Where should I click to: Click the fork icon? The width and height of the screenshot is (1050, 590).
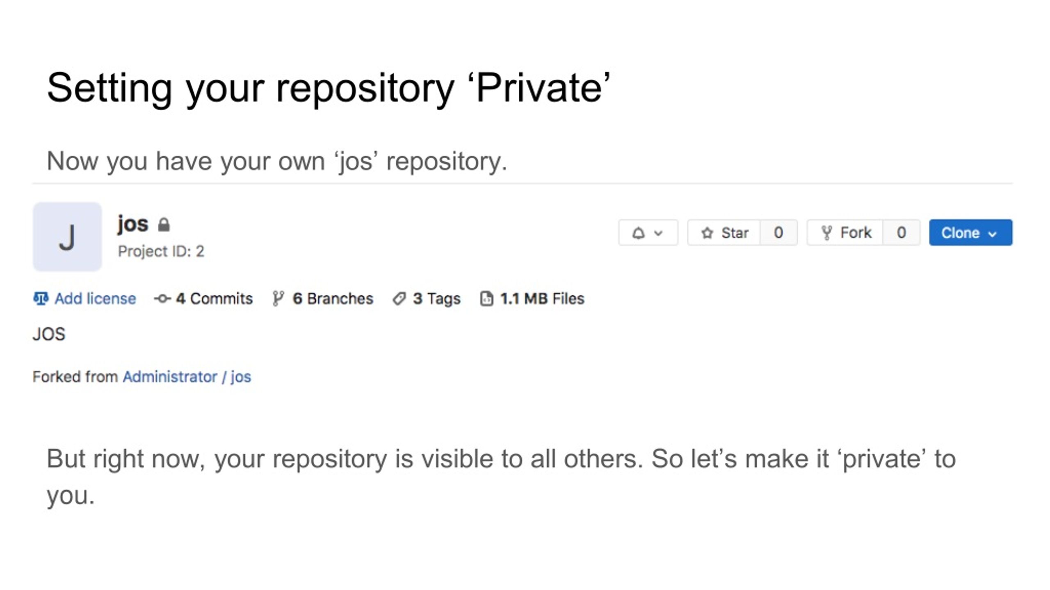tap(826, 233)
